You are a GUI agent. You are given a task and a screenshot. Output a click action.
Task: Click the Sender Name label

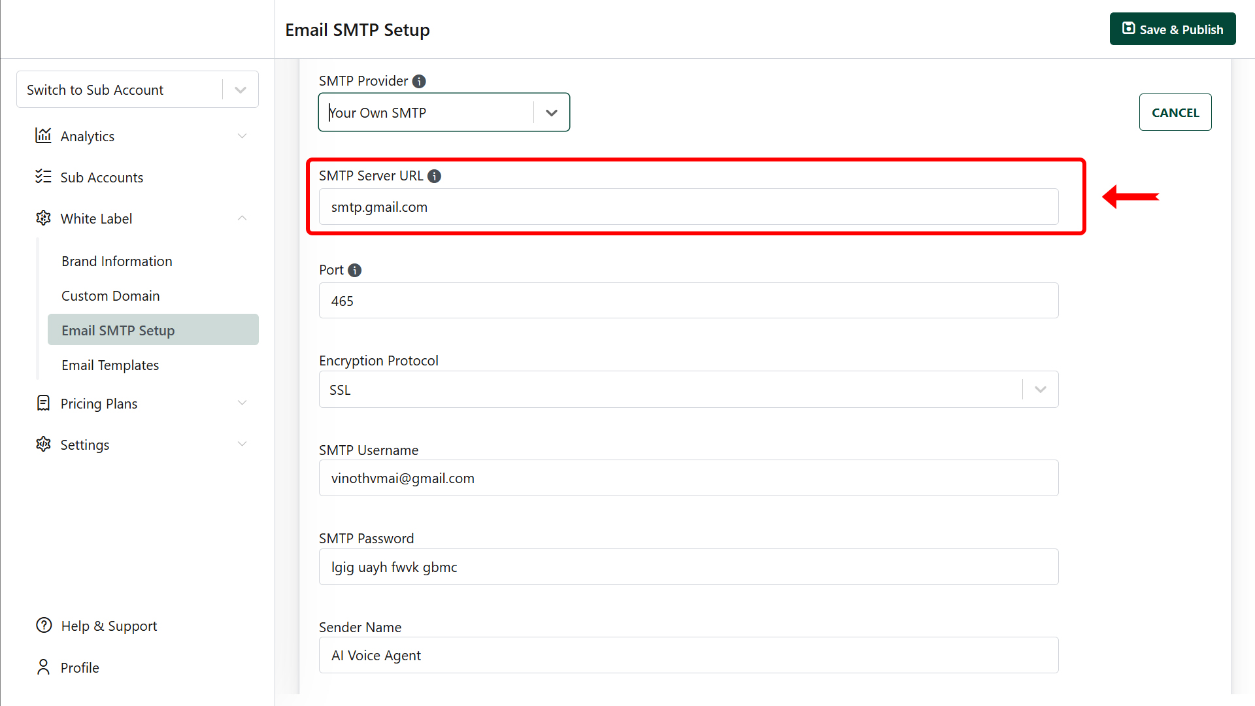pos(360,627)
